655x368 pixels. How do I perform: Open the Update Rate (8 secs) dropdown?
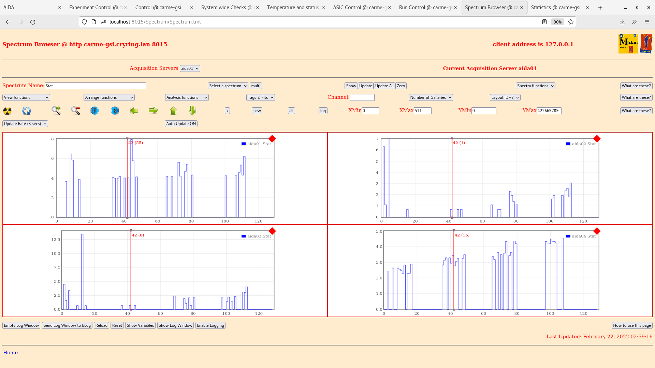pos(25,124)
